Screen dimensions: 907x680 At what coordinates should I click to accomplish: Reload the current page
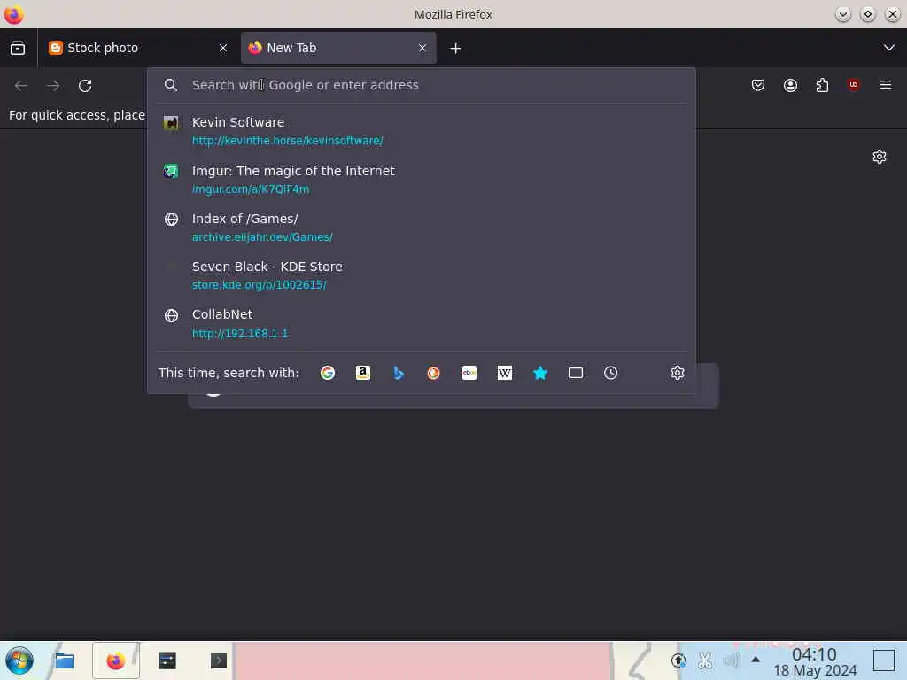click(85, 86)
